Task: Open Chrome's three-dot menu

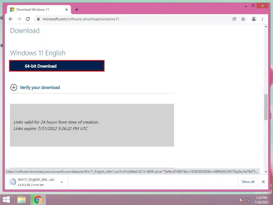Action: tap(262, 19)
